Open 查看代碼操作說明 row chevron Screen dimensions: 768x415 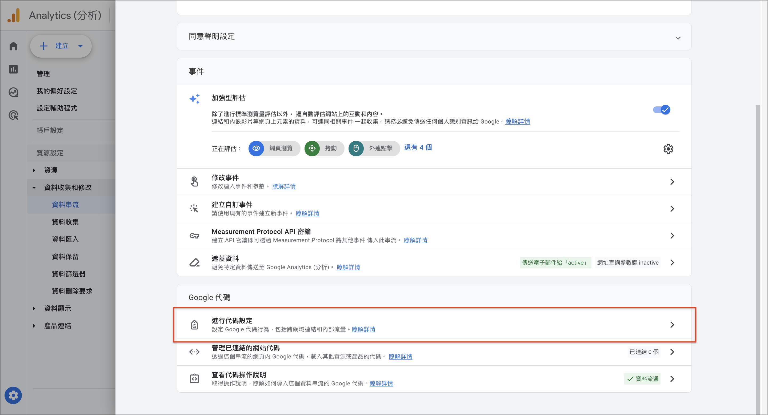coord(672,379)
